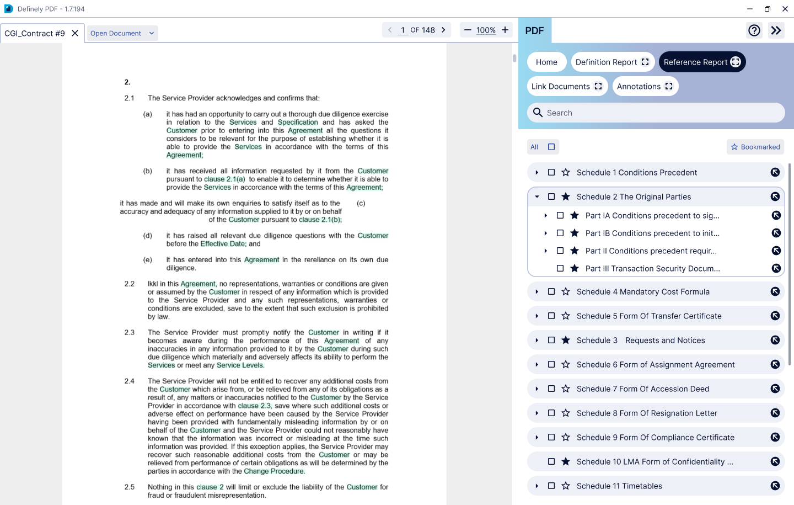Navigate arrow icon for Schedule 11 Timetables
Screen dimensions: 794x505
pyautogui.click(x=775, y=486)
